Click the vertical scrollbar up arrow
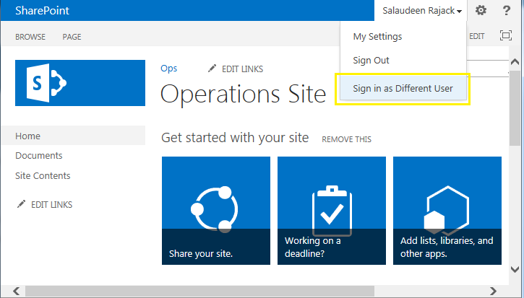Viewport: 524px width, 298px height. coord(515,62)
